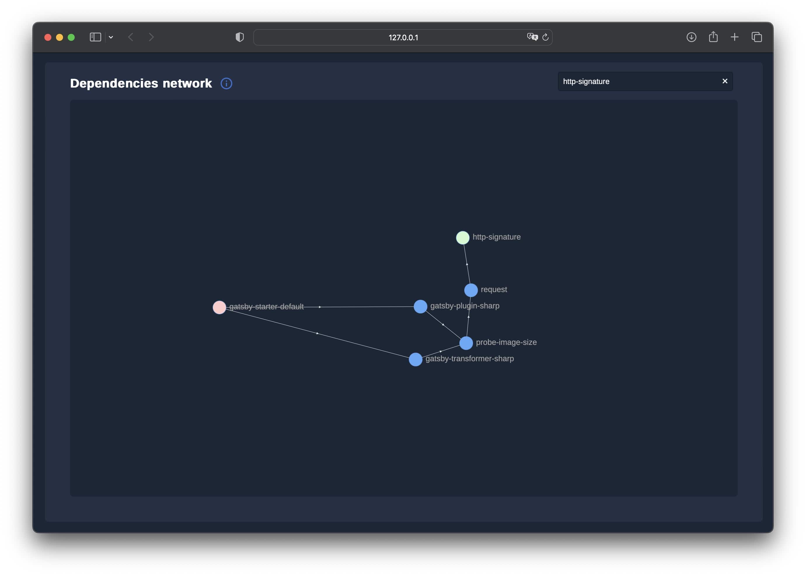Screen dimensions: 806x576
Task: Go forward with the browser forward arrow
Action: click(x=151, y=37)
